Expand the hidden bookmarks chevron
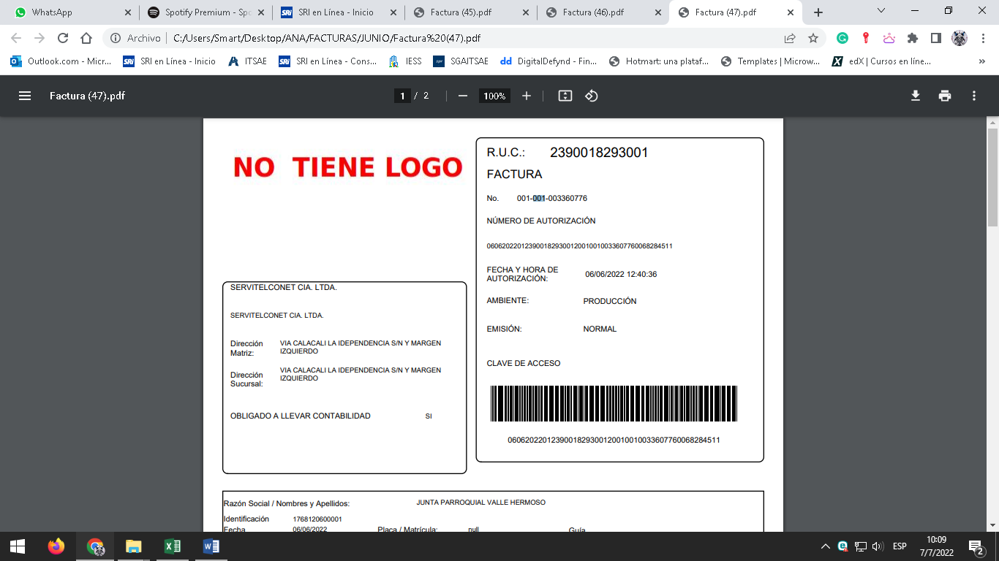 point(981,61)
